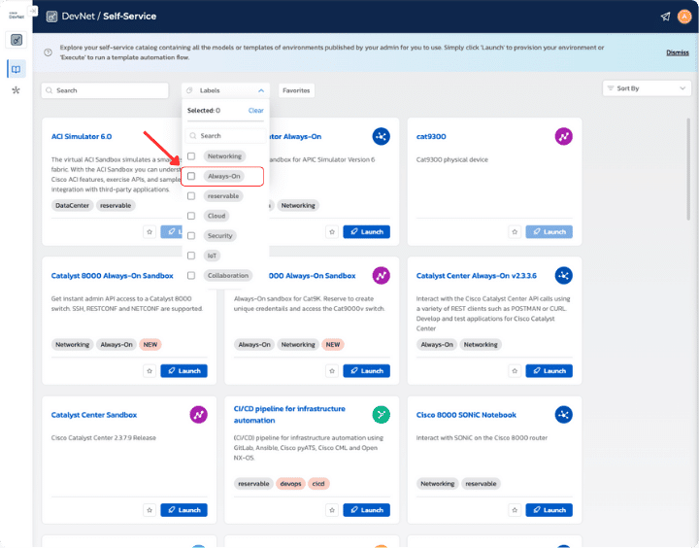The width and height of the screenshot is (699, 548).
Task: Open Cisco 8000 SONiC Notebook title
Action: [x=466, y=415]
